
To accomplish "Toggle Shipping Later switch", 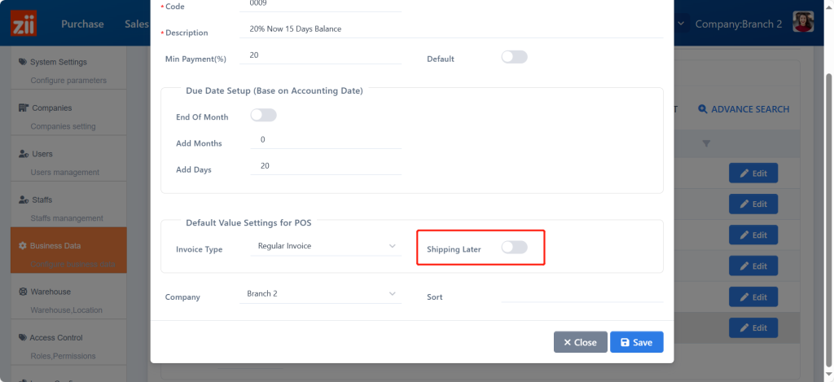I will [x=514, y=248].
